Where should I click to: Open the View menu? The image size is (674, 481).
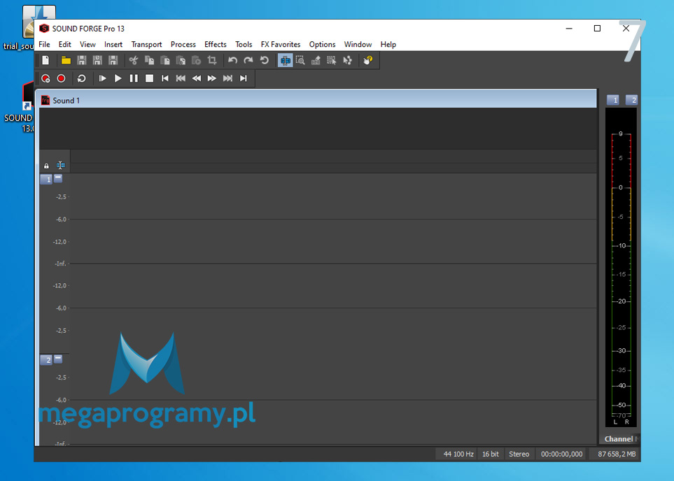click(x=87, y=44)
